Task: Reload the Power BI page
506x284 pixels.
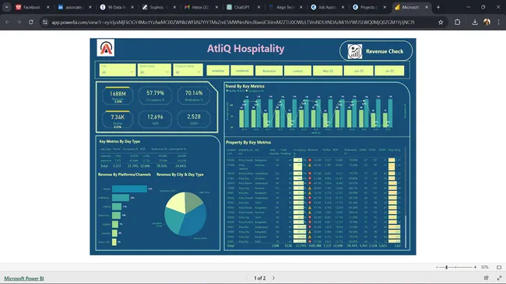Action: pos(31,23)
